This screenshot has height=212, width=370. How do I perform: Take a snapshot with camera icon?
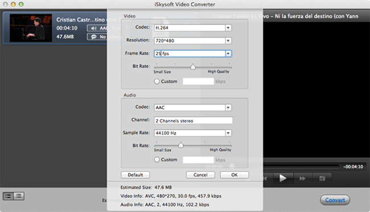(322, 178)
